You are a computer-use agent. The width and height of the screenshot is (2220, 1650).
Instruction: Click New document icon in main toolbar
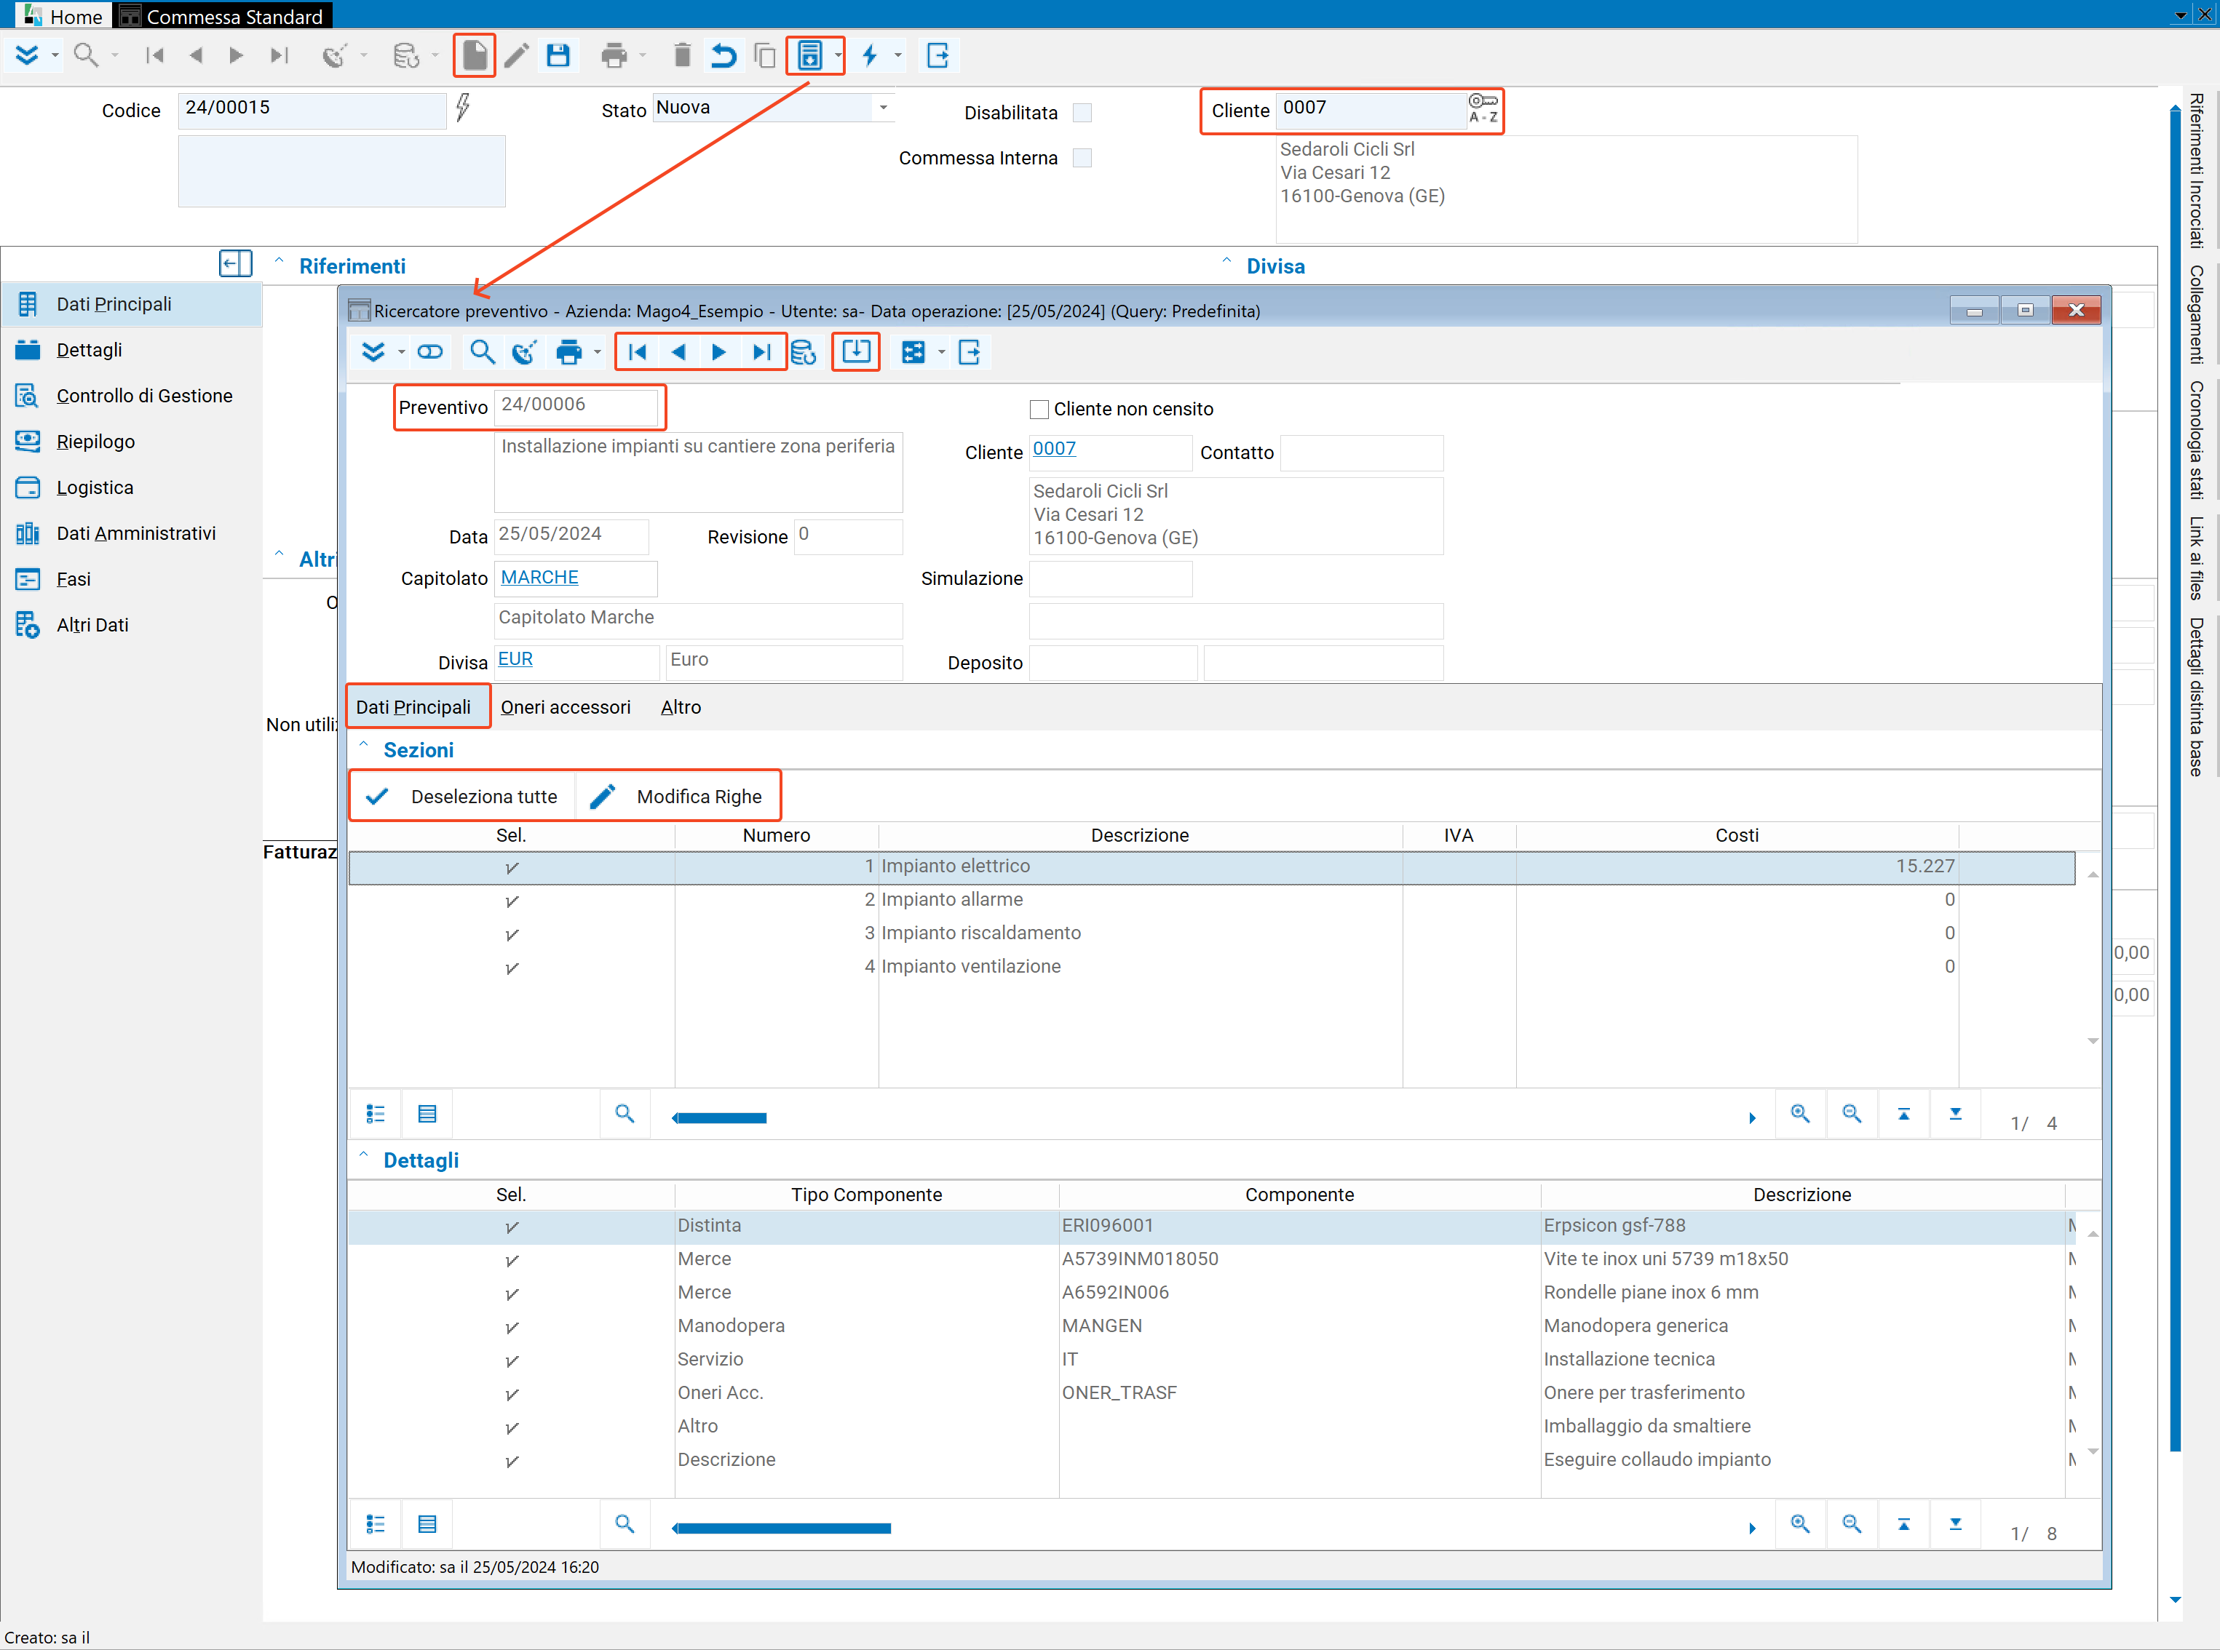[475, 55]
